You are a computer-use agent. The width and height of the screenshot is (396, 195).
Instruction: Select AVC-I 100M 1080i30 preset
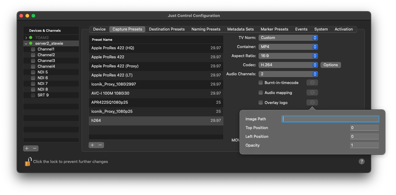(x=156, y=93)
